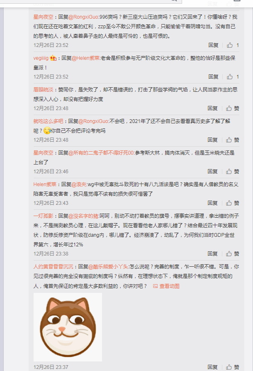Like the Helen紫菜 comment at 23:43
253x371 pixels.
click(x=232, y=203)
